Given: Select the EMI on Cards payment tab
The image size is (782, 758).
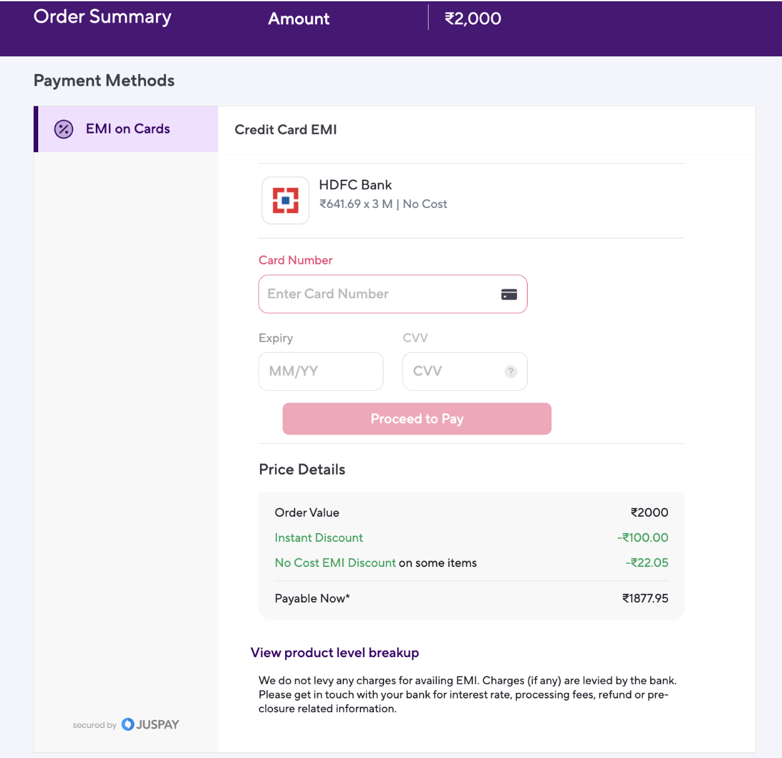Looking at the screenshot, I should click(128, 129).
